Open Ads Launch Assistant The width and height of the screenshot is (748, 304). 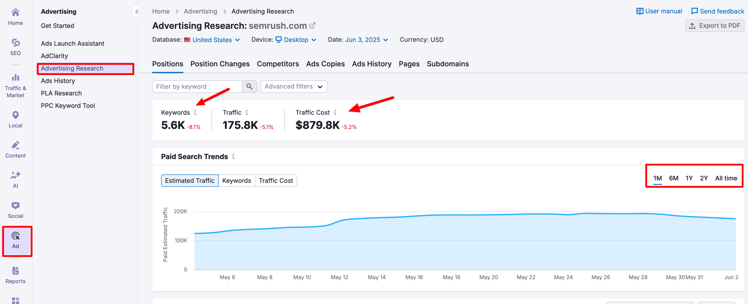click(72, 43)
